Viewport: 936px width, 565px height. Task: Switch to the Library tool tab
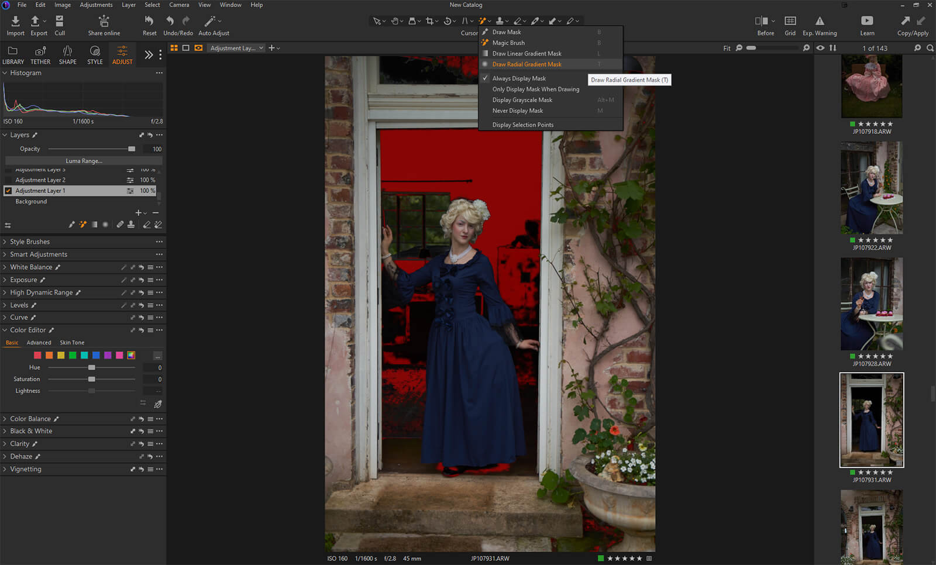(x=13, y=55)
